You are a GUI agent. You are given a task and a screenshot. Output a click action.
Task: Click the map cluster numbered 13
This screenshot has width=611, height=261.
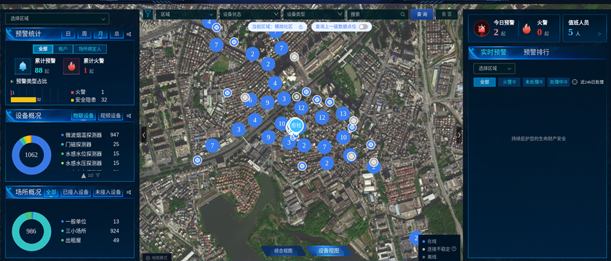pos(343,114)
